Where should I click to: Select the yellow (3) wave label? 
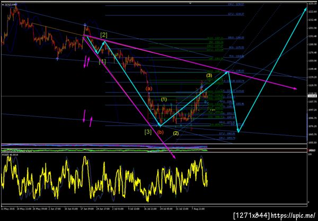(x=209, y=76)
